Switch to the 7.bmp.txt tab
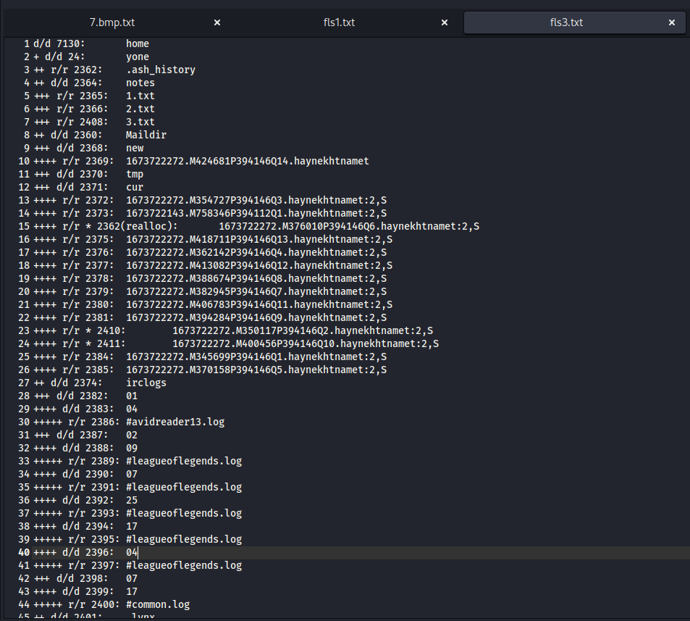The image size is (690, 621). click(105, 22)
